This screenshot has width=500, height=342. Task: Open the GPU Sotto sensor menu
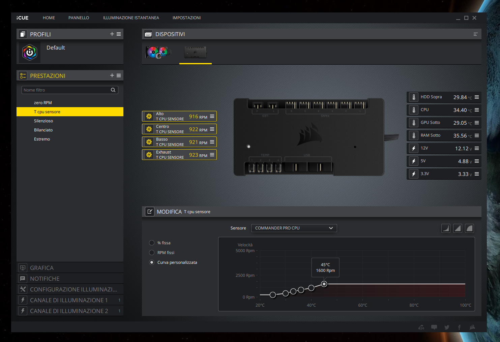click(477, 123)
